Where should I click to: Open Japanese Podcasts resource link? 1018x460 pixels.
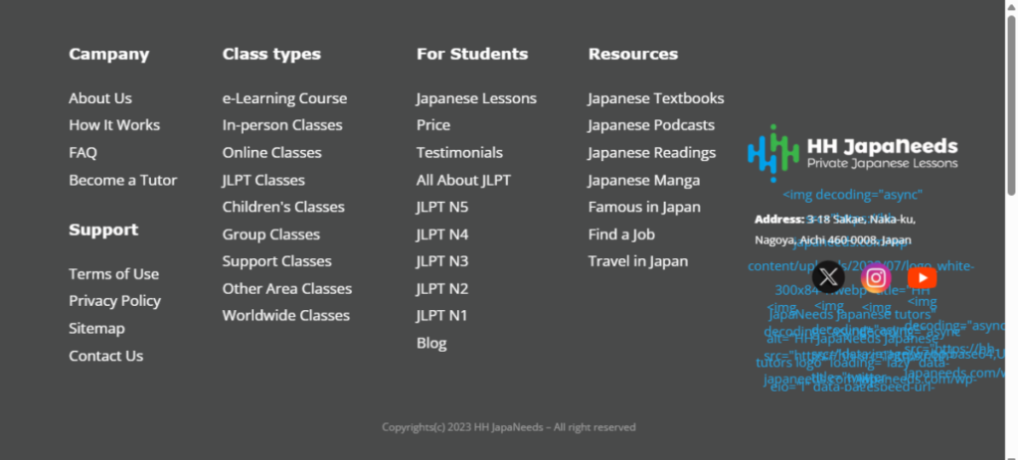pyautogui.click(x=651, y=125)
